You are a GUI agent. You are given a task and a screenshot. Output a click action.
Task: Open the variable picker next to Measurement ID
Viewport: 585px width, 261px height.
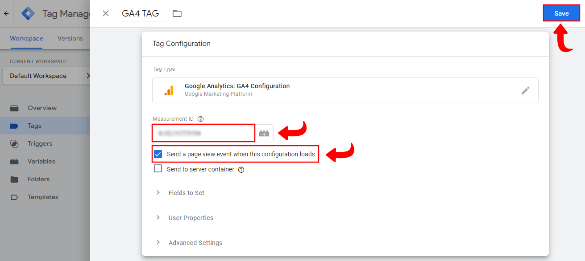[x=265, y=133]
